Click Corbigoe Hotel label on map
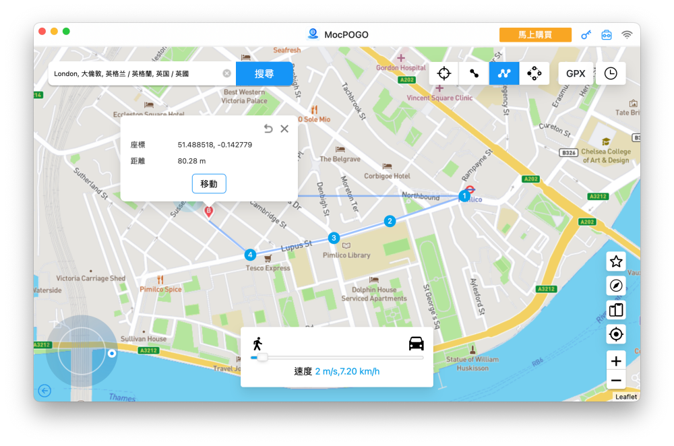The image size is (674, 446). [x=387, y=176]
